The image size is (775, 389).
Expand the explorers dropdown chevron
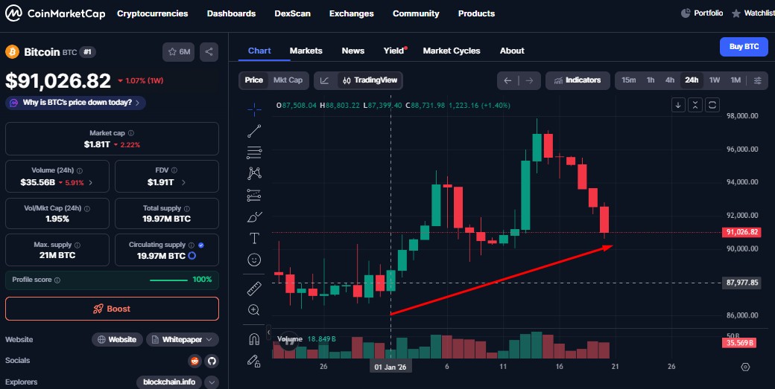pyautogui.click(x=212, y=382)
